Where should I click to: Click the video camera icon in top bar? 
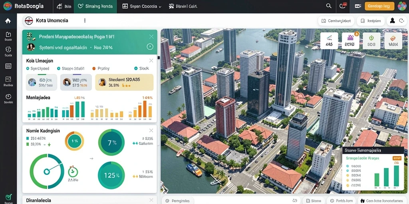(x=358, y=6)
